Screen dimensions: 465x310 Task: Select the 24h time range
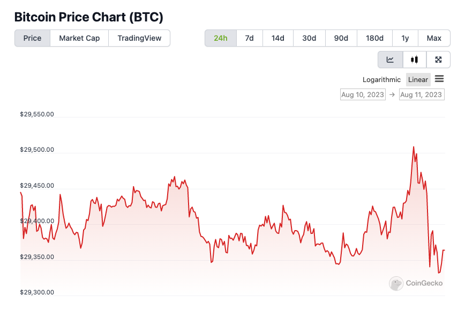tap(221, 38)
